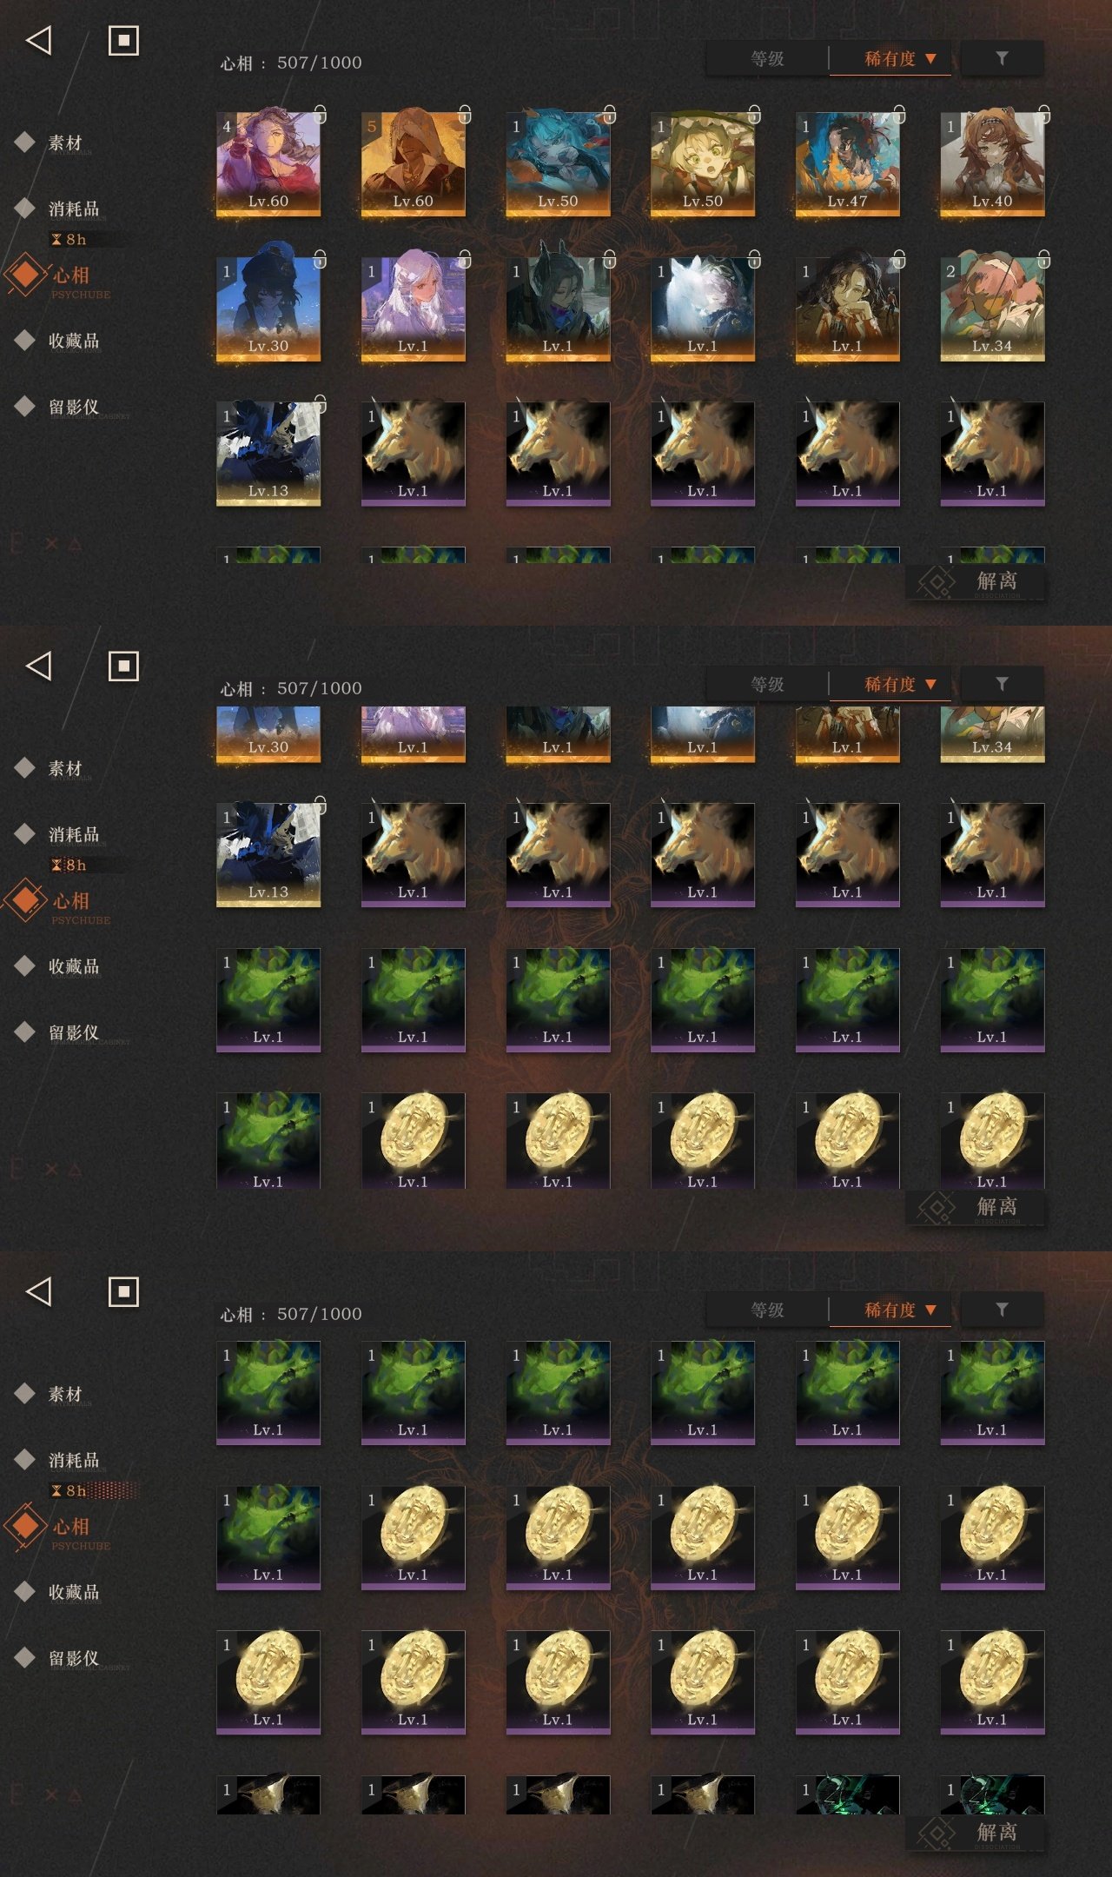The height and width of the screenshot is (1877, 1112).
Task: Click the back arrow in the topmost screen
Action: click(x=38, y=40)
